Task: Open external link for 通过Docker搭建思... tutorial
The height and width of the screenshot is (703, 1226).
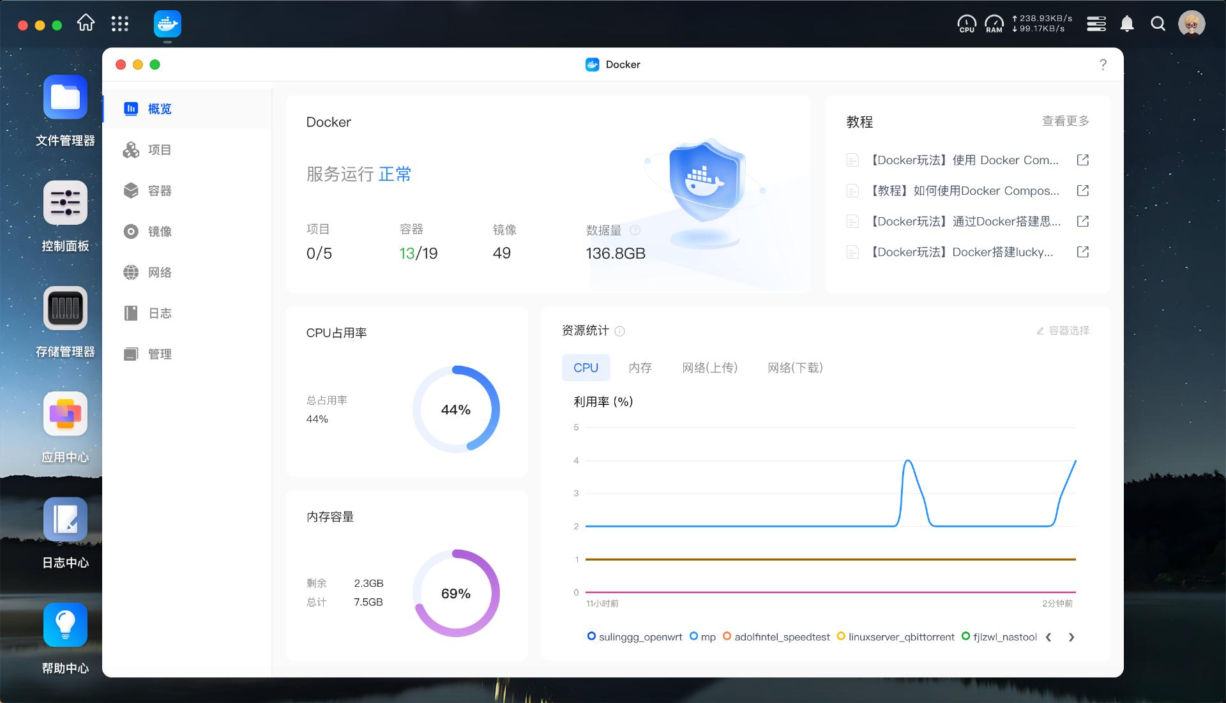Action: pos(1082,222)
